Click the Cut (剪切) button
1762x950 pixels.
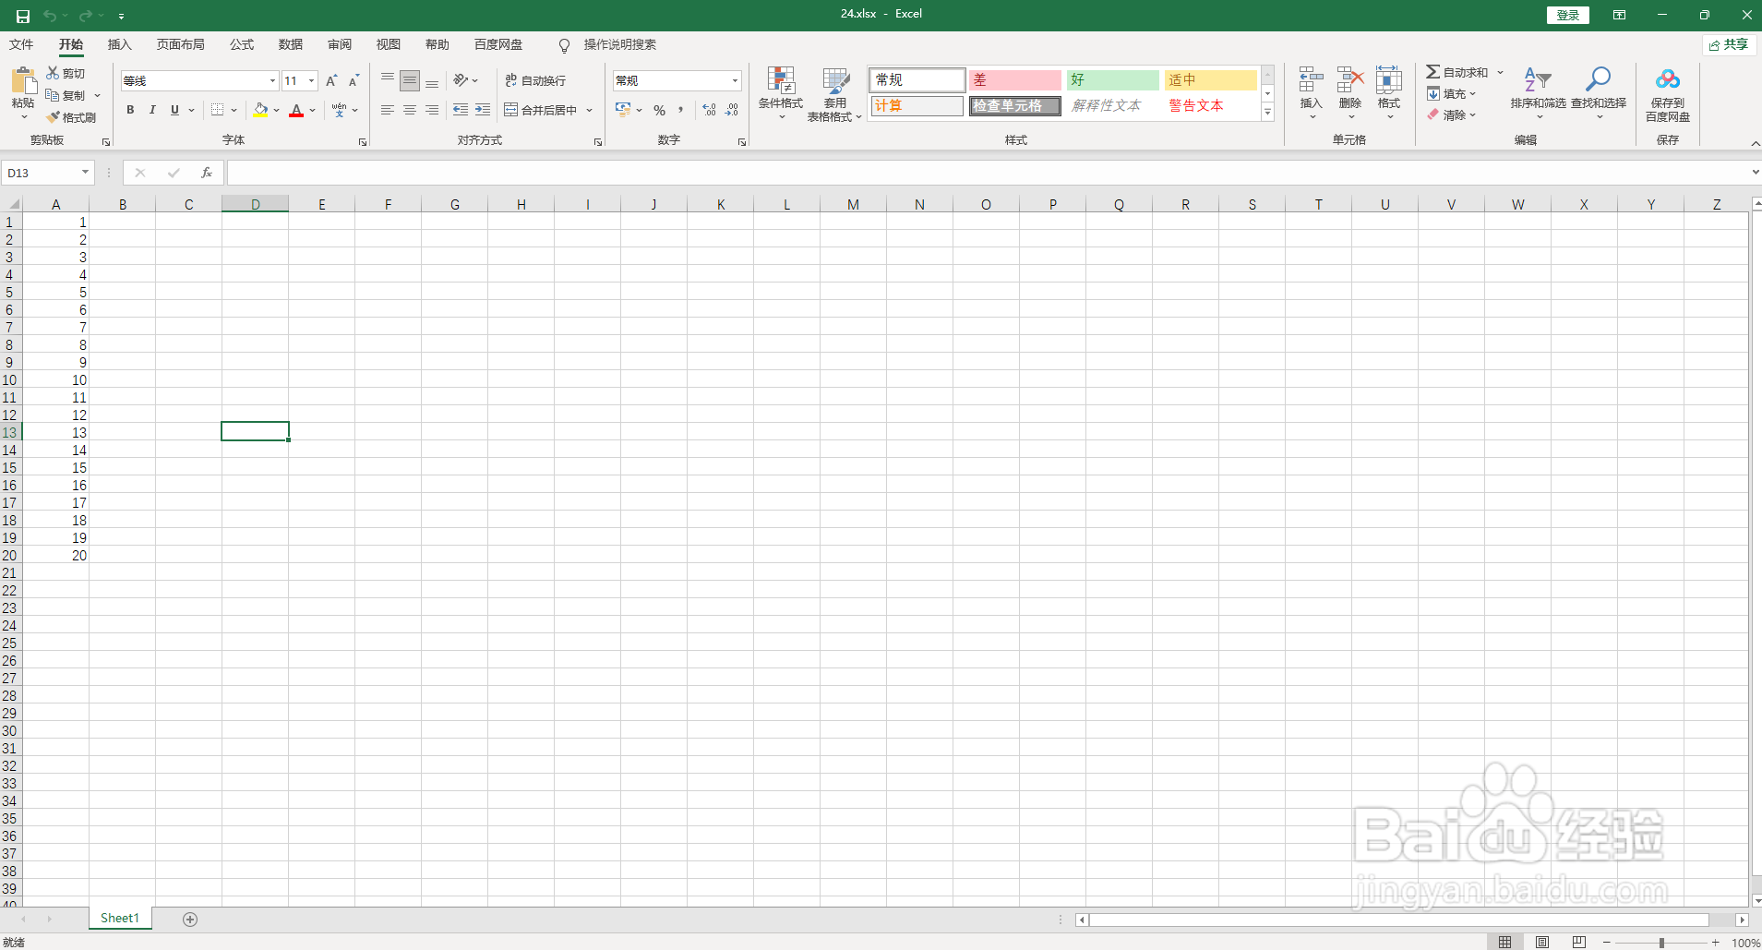tap(66, 73)
